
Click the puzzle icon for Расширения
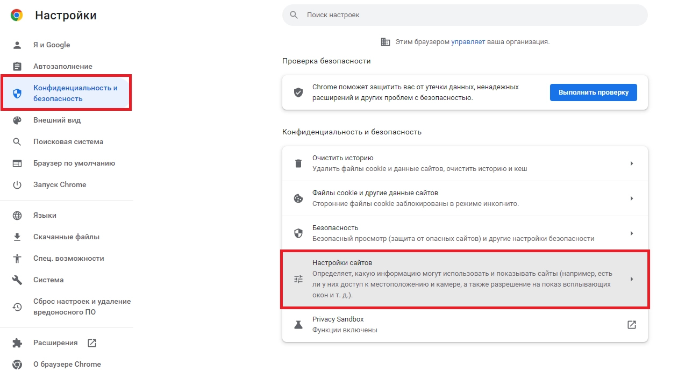point(17,343)
